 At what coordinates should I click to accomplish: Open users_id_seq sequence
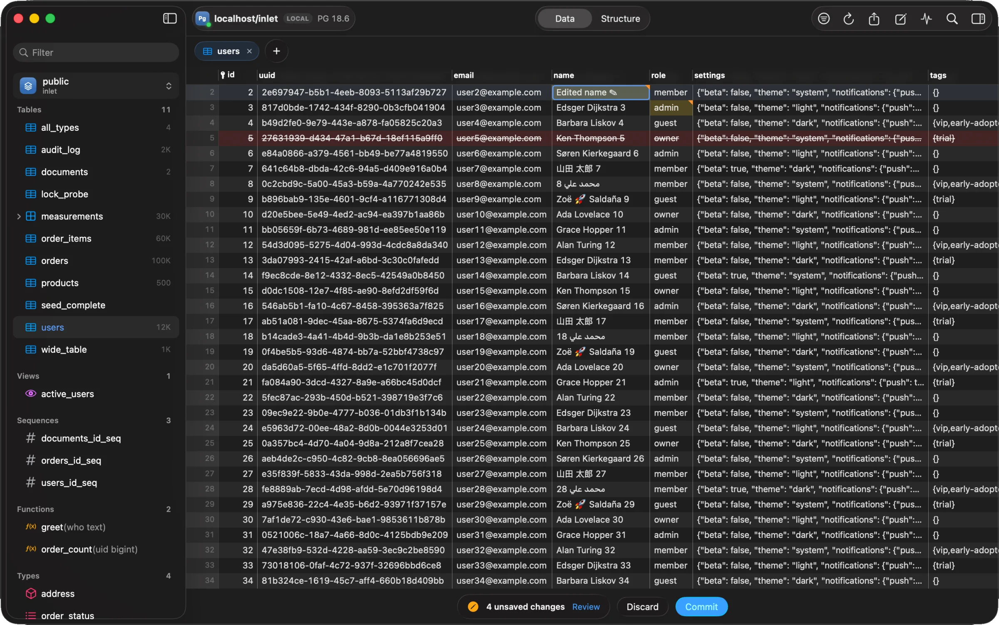point(96,483)
